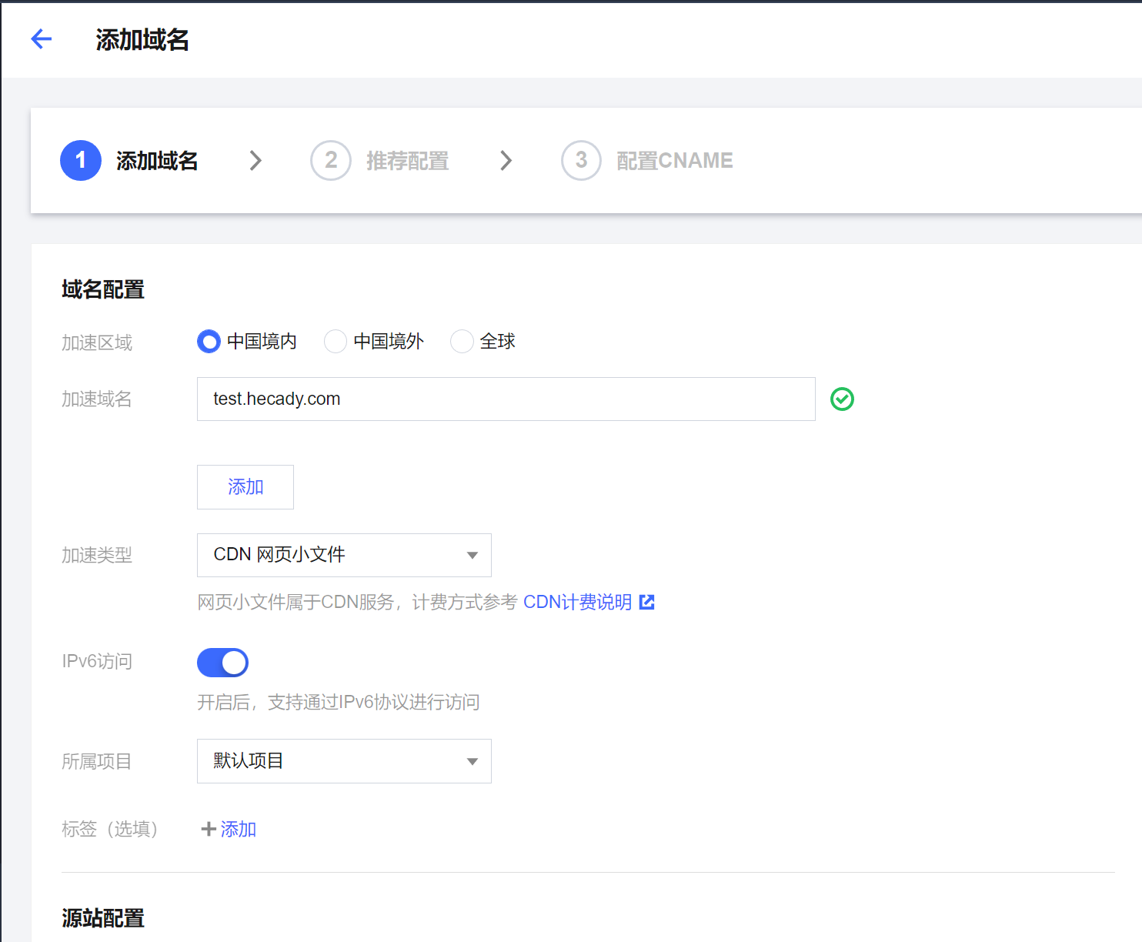Open the CDN计费说明 link
Image resolution: width=1142 pixels, height=942 pixels.
click(577, 602)
